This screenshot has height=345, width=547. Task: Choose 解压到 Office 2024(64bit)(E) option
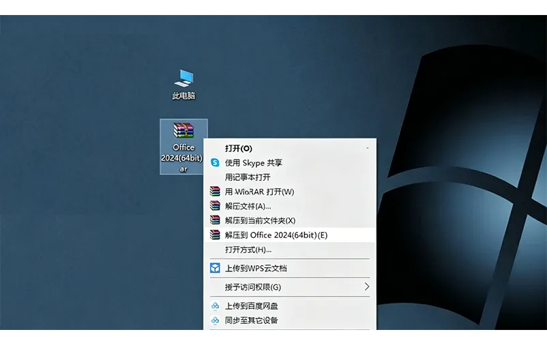click(290, 235)
